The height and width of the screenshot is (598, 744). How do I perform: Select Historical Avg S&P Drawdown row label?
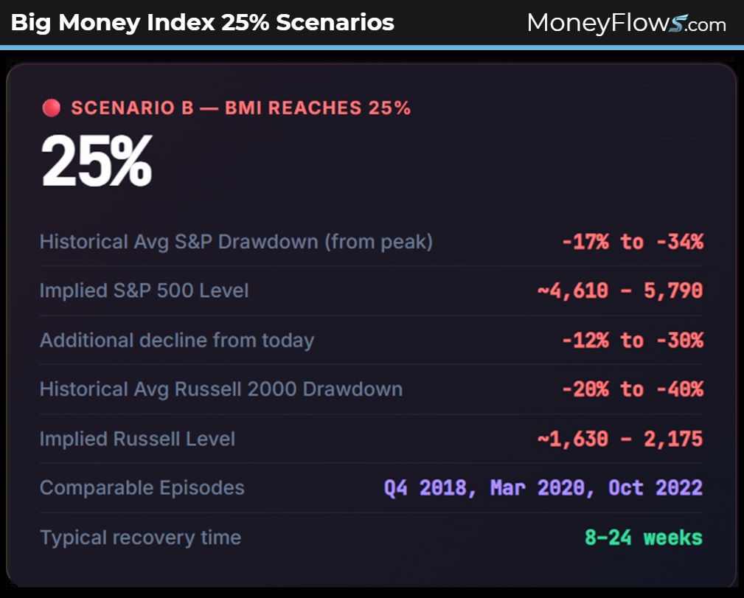pos(236,241)
